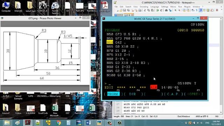Open the O87 file on the desktop
This screenshot has width=224, height=126.
click(x=68, y=109)
